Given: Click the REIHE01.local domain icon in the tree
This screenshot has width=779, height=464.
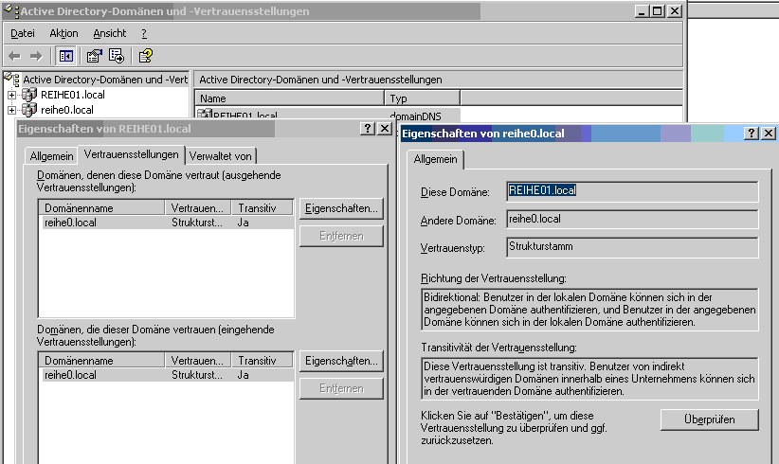Looking at the screenshot, I should click(29, 95).
